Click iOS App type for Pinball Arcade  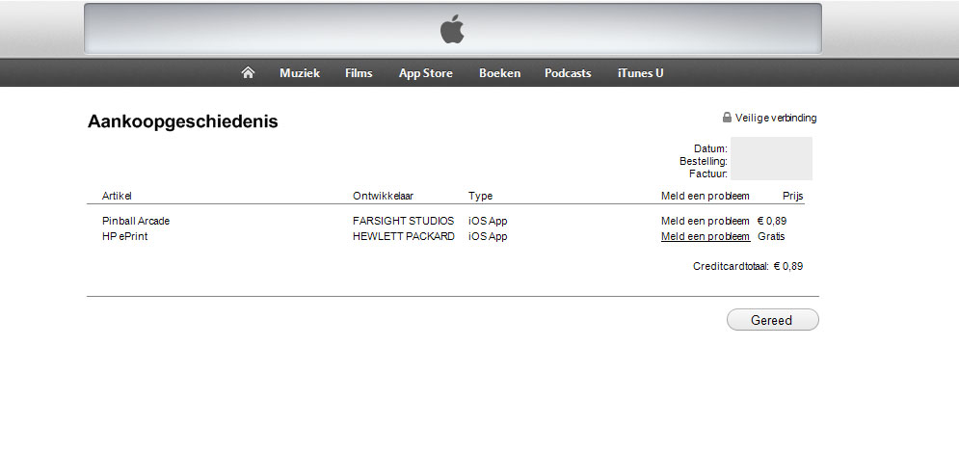point(488,222)
